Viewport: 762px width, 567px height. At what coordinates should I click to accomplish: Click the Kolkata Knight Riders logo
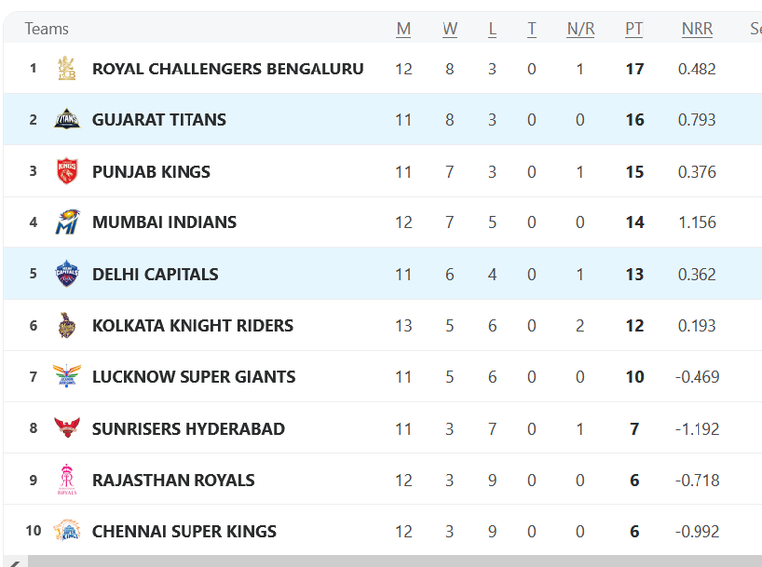(x=67, y=325)
